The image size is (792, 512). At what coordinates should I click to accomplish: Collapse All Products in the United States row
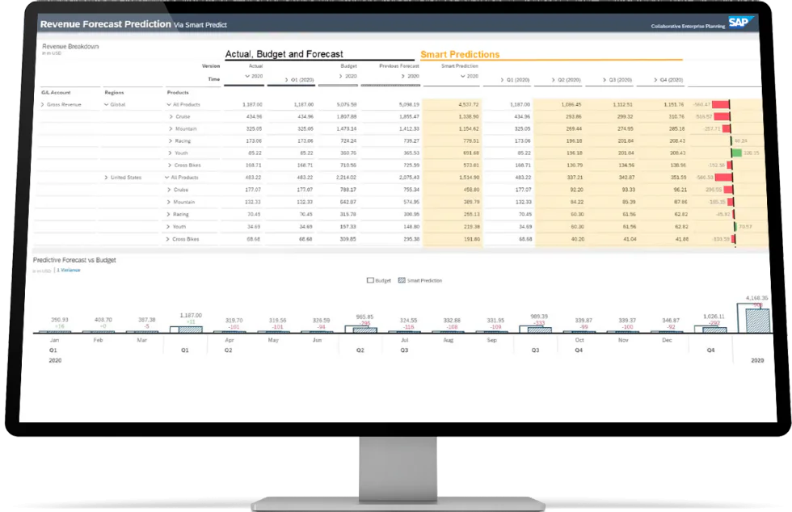[166, 178]
